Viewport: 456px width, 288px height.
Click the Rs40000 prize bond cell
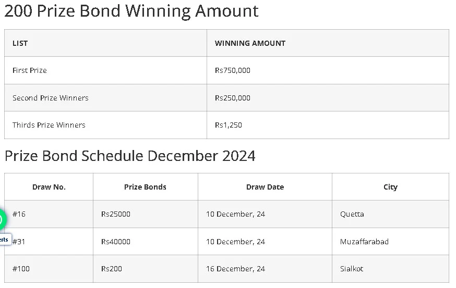116,242
